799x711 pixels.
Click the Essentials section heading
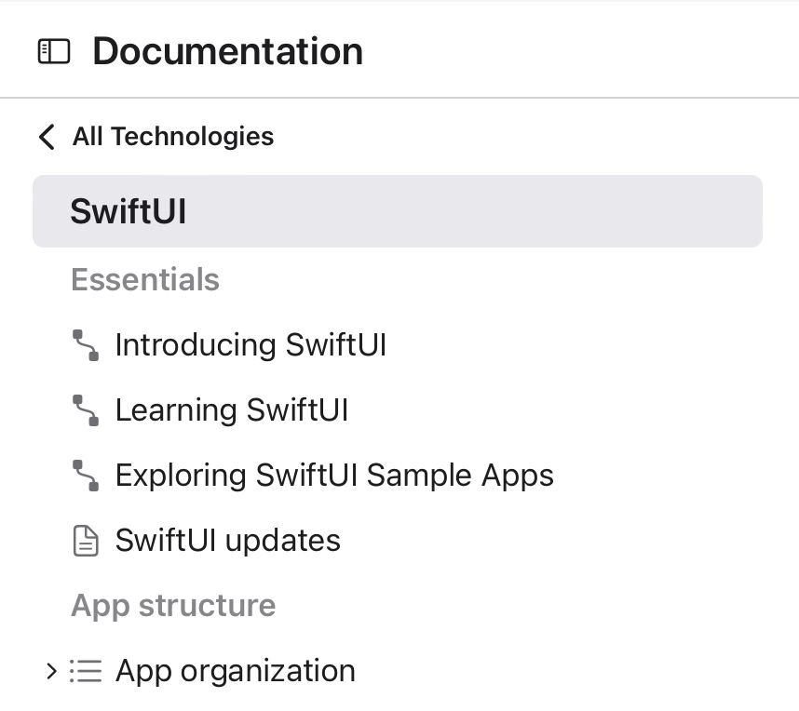click(x=145, y=280)
